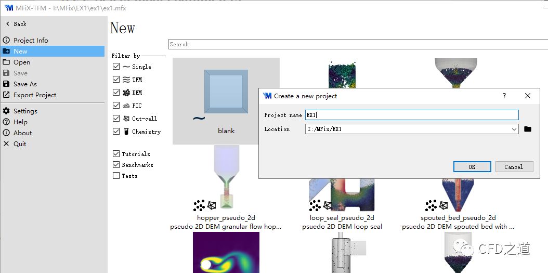Open the Settings page
The height and width of the screenshot is (273, 548).
click(25, 111)
